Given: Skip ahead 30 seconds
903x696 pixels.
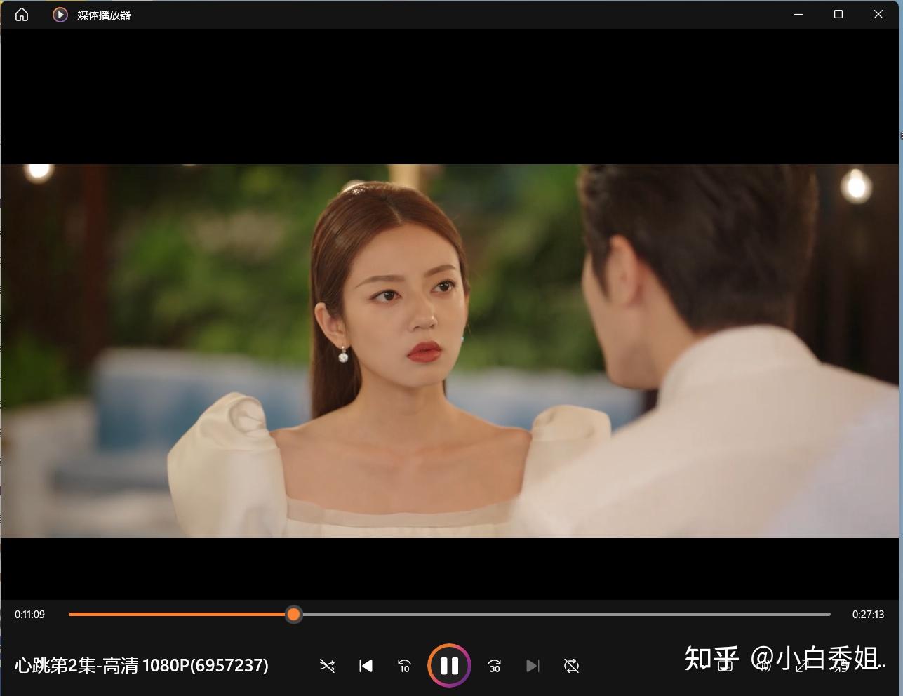Looking at the screenshot, I should pos(494,666).
